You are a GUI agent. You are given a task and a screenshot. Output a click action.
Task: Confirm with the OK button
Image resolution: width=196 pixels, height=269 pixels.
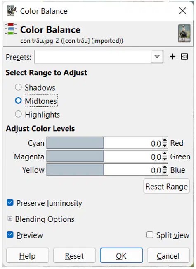tap(121, 255)
